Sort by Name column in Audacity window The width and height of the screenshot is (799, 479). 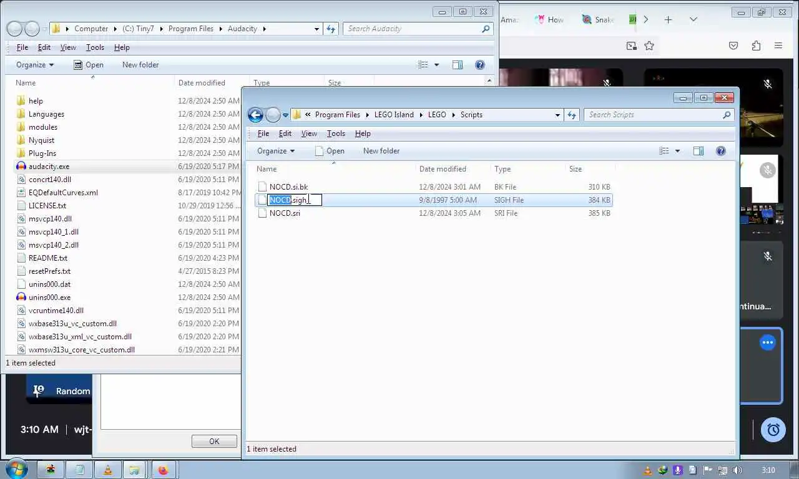pos(26,83)
